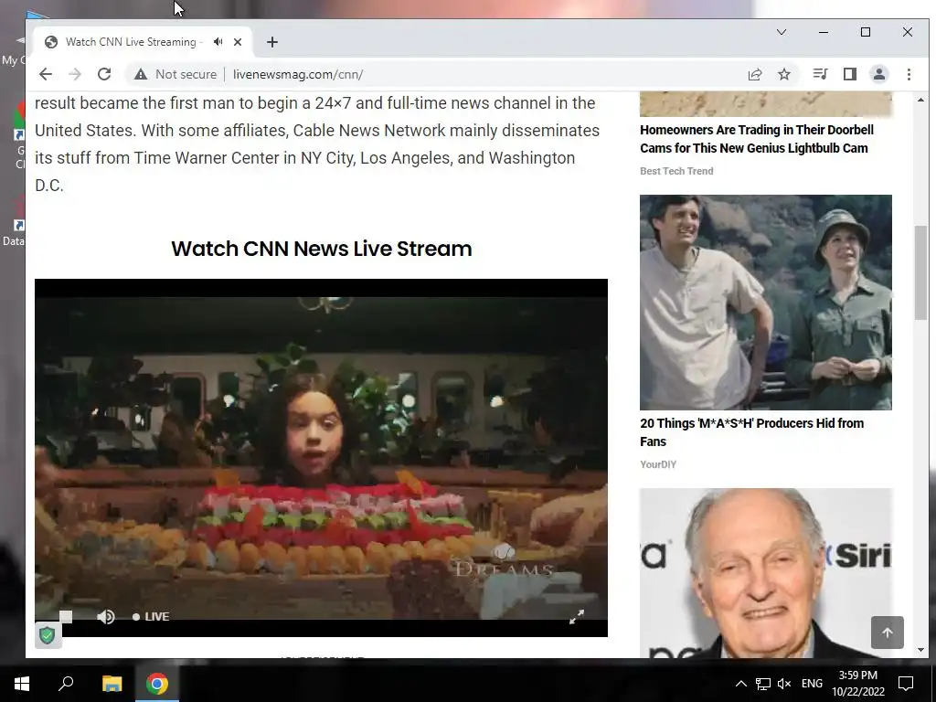The image size is (936, 702).
Task: Open Chrome media controls icon
Action: [x=820, y=74]
